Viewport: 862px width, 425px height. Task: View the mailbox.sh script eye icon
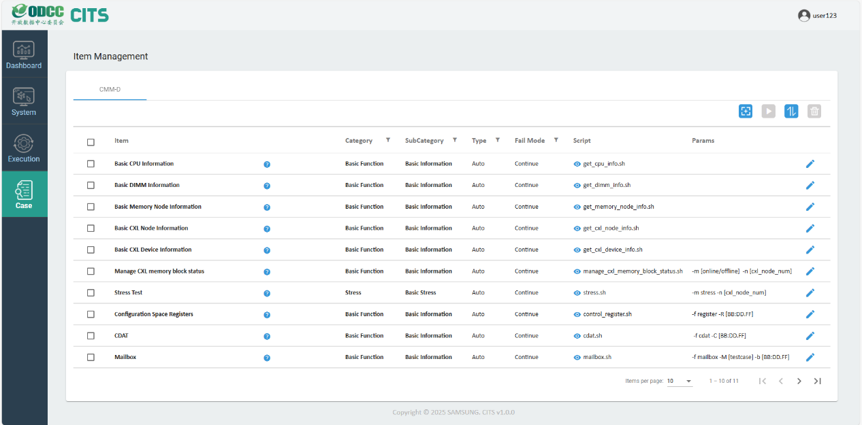577,357
